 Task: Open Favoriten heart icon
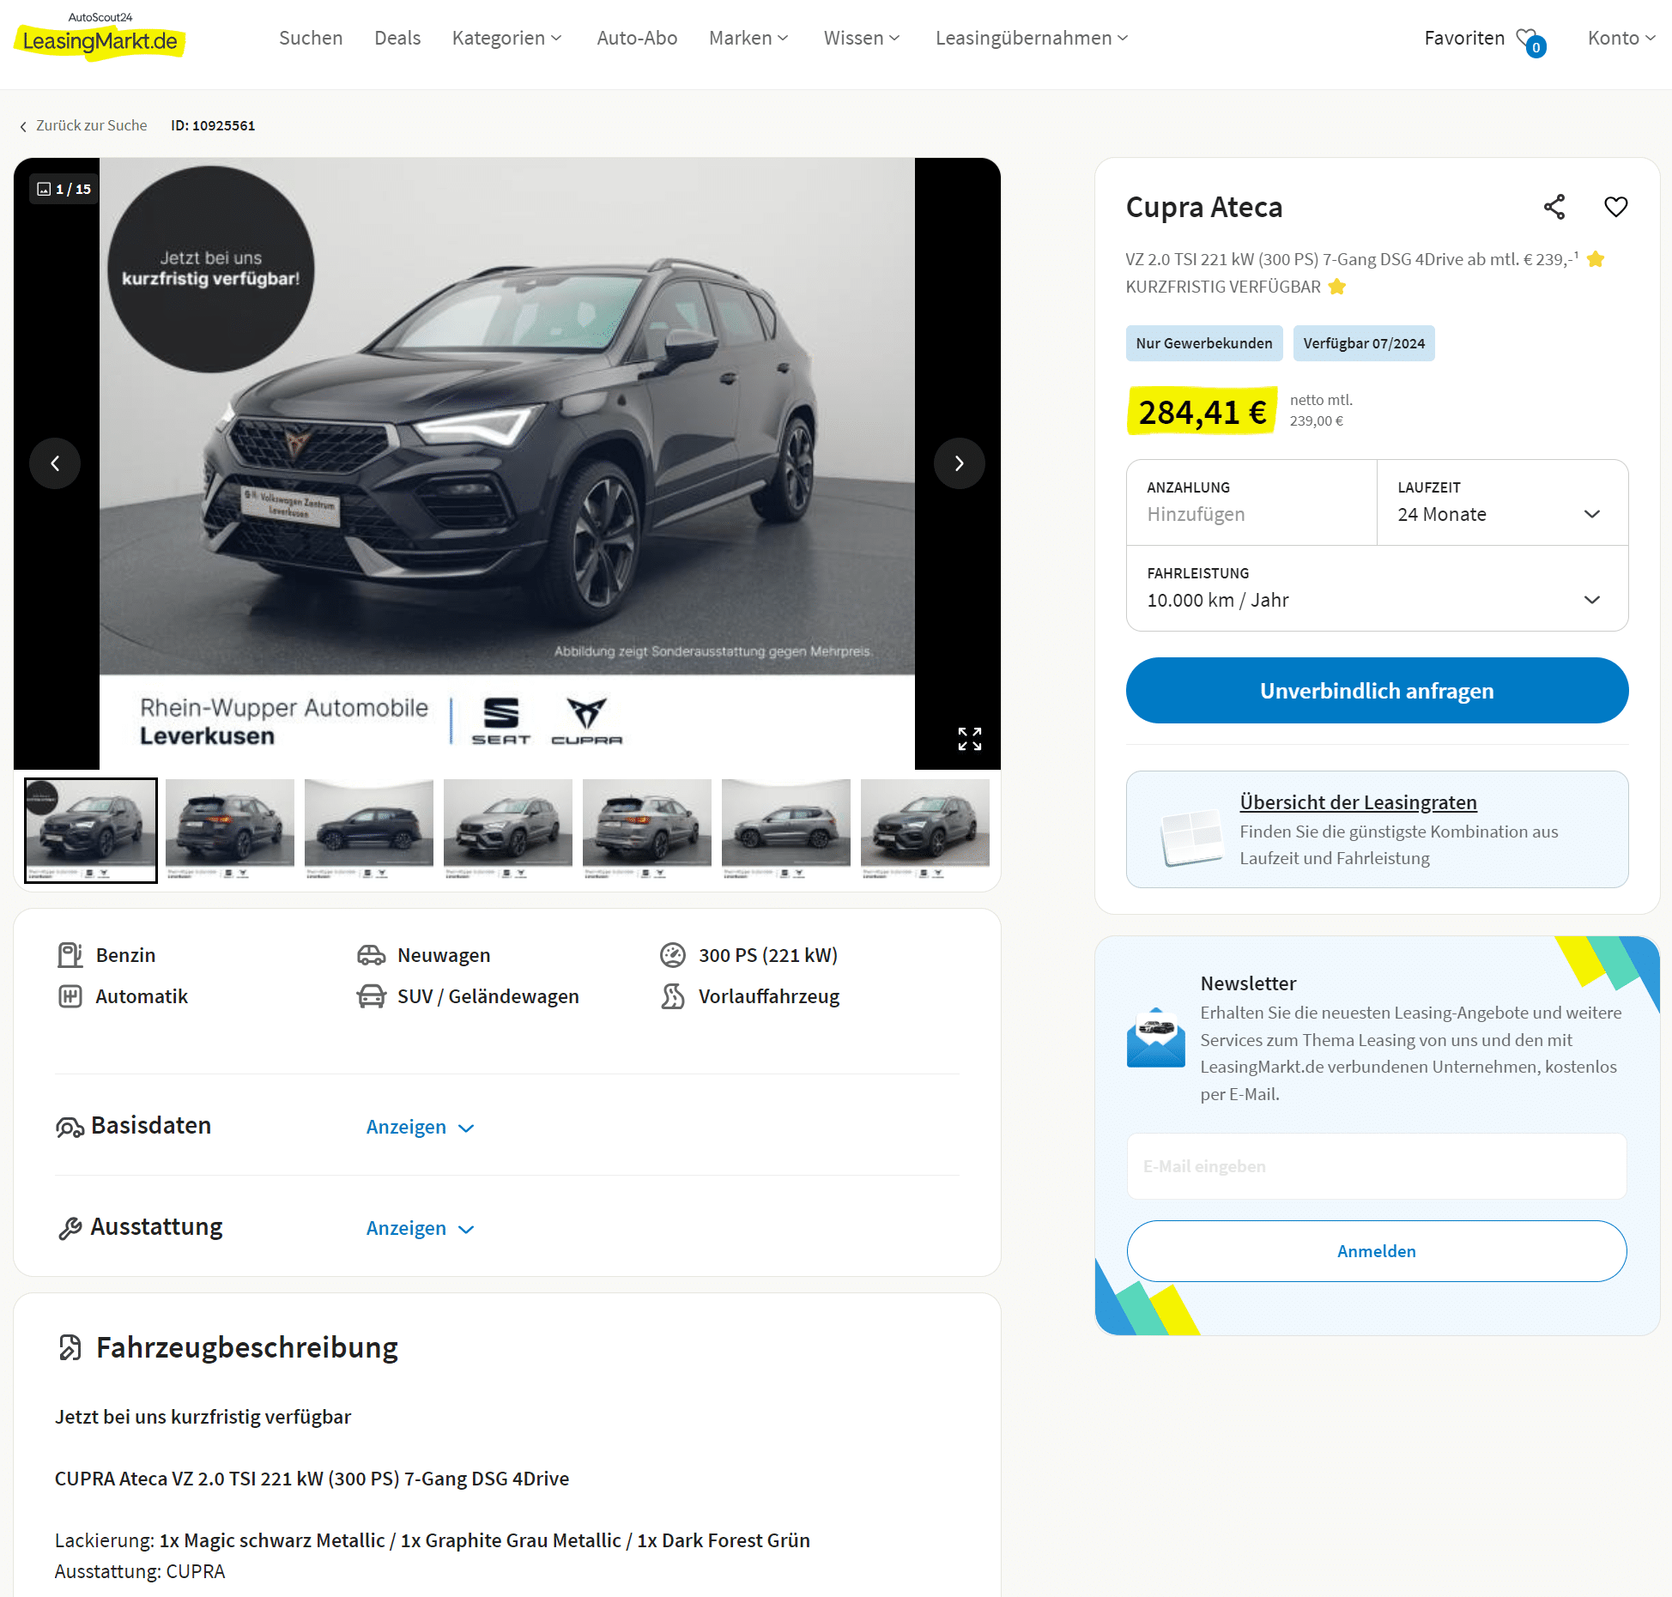[x=1530, y=40]
